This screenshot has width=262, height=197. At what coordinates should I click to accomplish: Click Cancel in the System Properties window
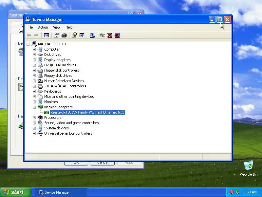point(103,163)
